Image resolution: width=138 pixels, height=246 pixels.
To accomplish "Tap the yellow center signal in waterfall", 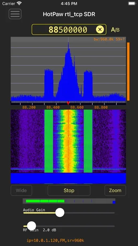I will (68, 141).
